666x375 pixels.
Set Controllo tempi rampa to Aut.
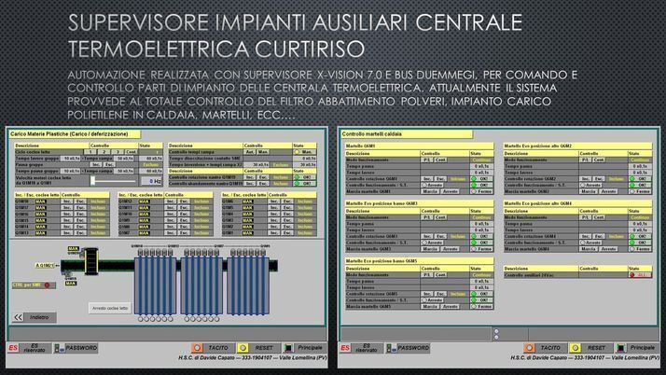click(x=250, y=152)
